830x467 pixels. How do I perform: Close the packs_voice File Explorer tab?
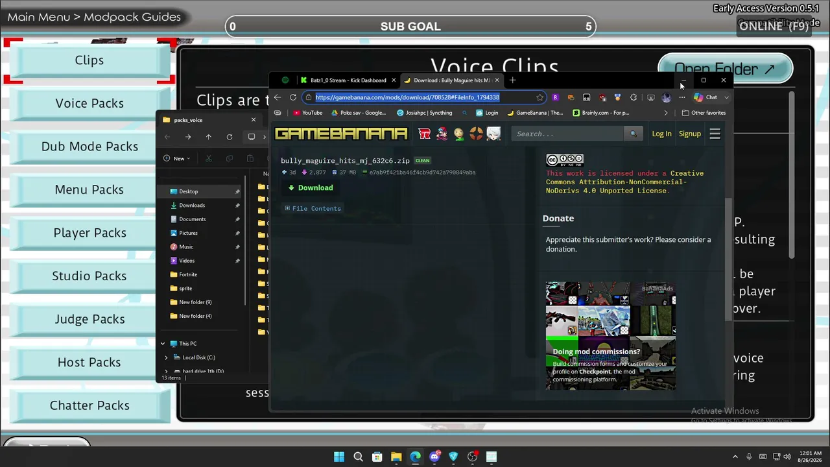click(254, 120)
